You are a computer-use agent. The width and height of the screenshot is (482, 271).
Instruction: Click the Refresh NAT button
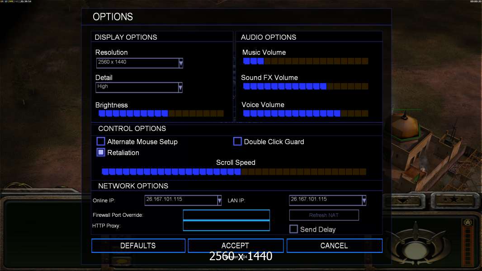click(x=324, y=215)
